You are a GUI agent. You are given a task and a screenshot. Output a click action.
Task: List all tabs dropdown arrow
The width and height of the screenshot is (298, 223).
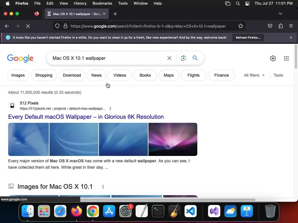(280, 14)
